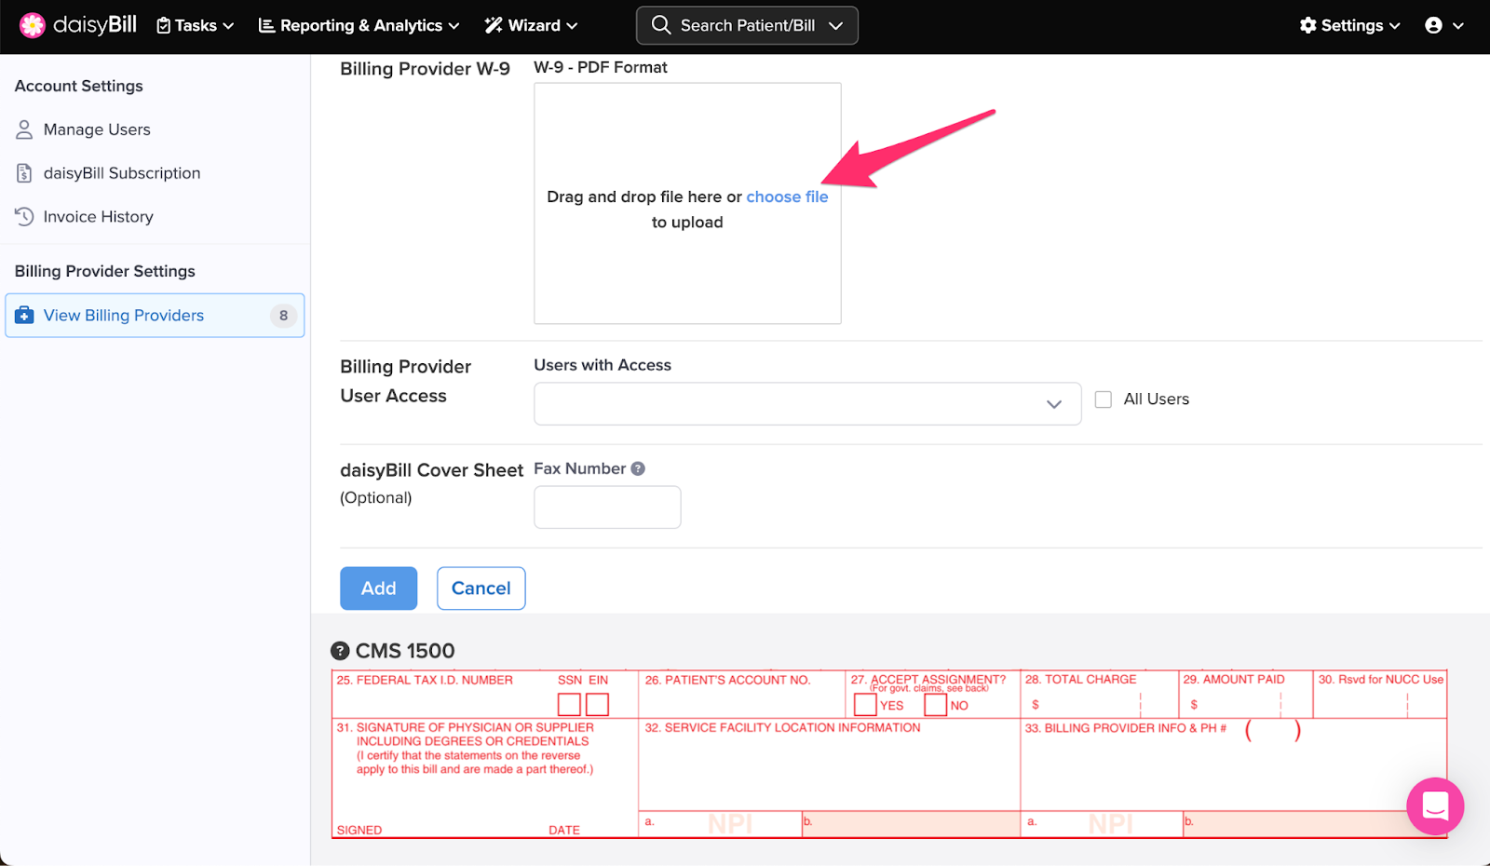
Task: Click the View Billing Providers briefcase icon
Action: tap(24, 316)
